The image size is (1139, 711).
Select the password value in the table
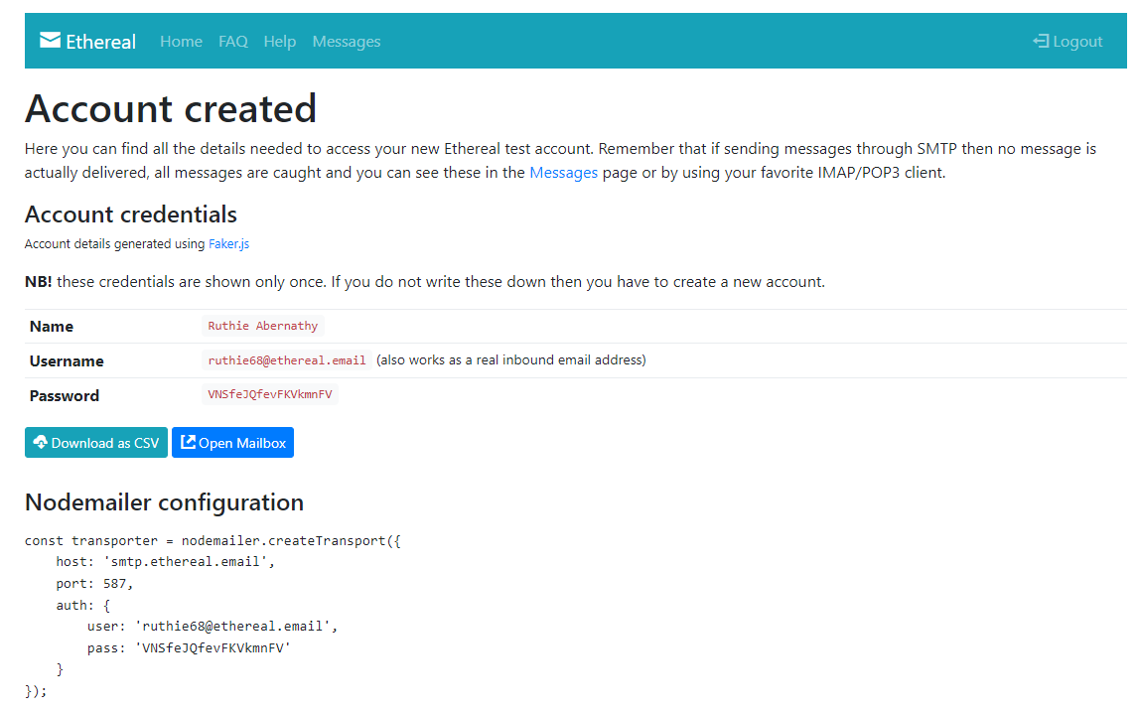[269, 394]
